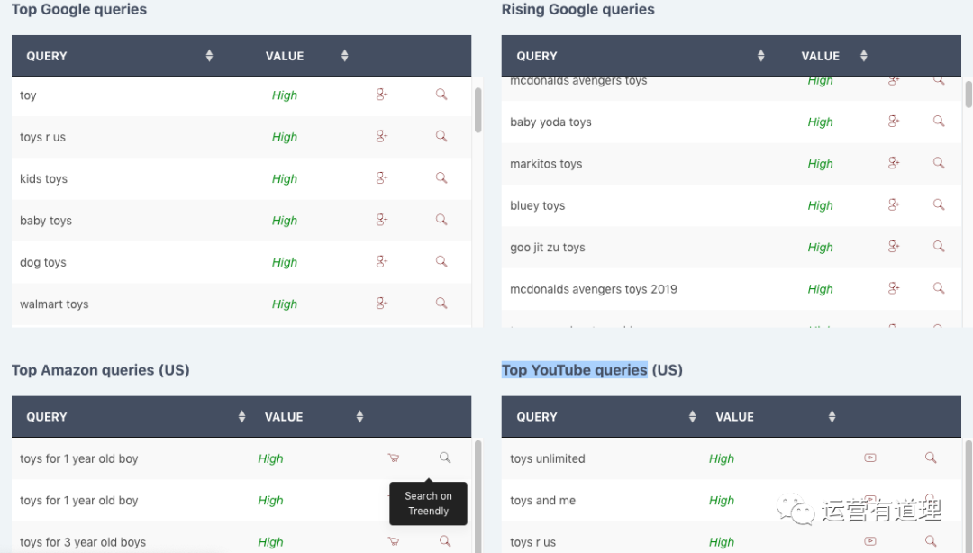Sort Top YouTube queries by VALUE arrows
Viewport: 973px width, 553px height.
832,417
